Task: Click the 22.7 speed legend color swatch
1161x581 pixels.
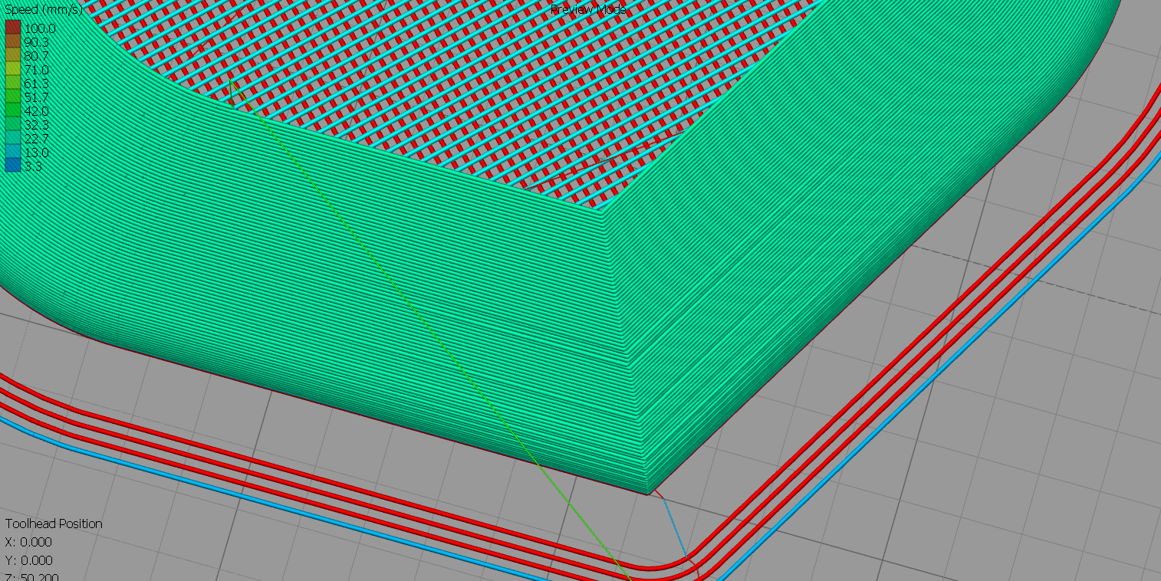Action: (x=13, y=139)
